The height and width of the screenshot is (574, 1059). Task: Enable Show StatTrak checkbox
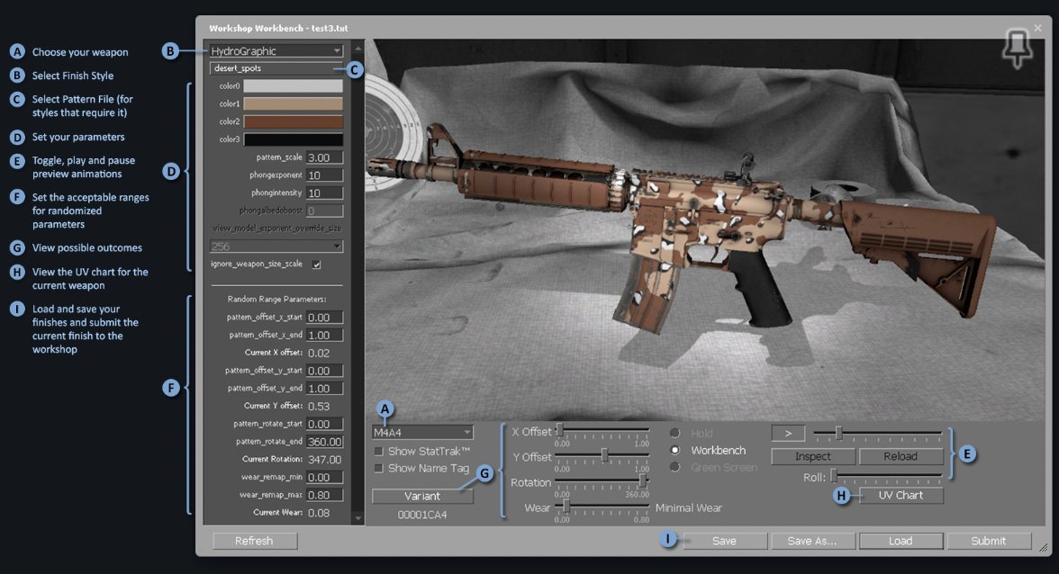pyautogui.click(x=379, y=452)
